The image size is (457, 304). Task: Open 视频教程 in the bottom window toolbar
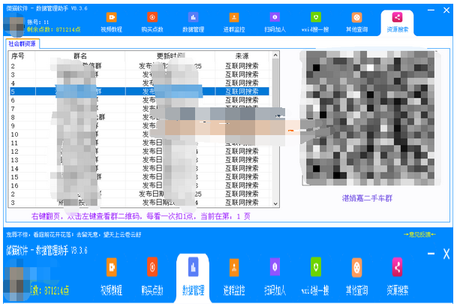[111, 275]
